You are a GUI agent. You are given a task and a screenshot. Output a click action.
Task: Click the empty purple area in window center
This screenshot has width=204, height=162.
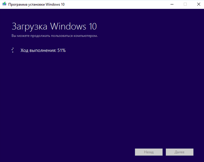click(x=102, y=97)
